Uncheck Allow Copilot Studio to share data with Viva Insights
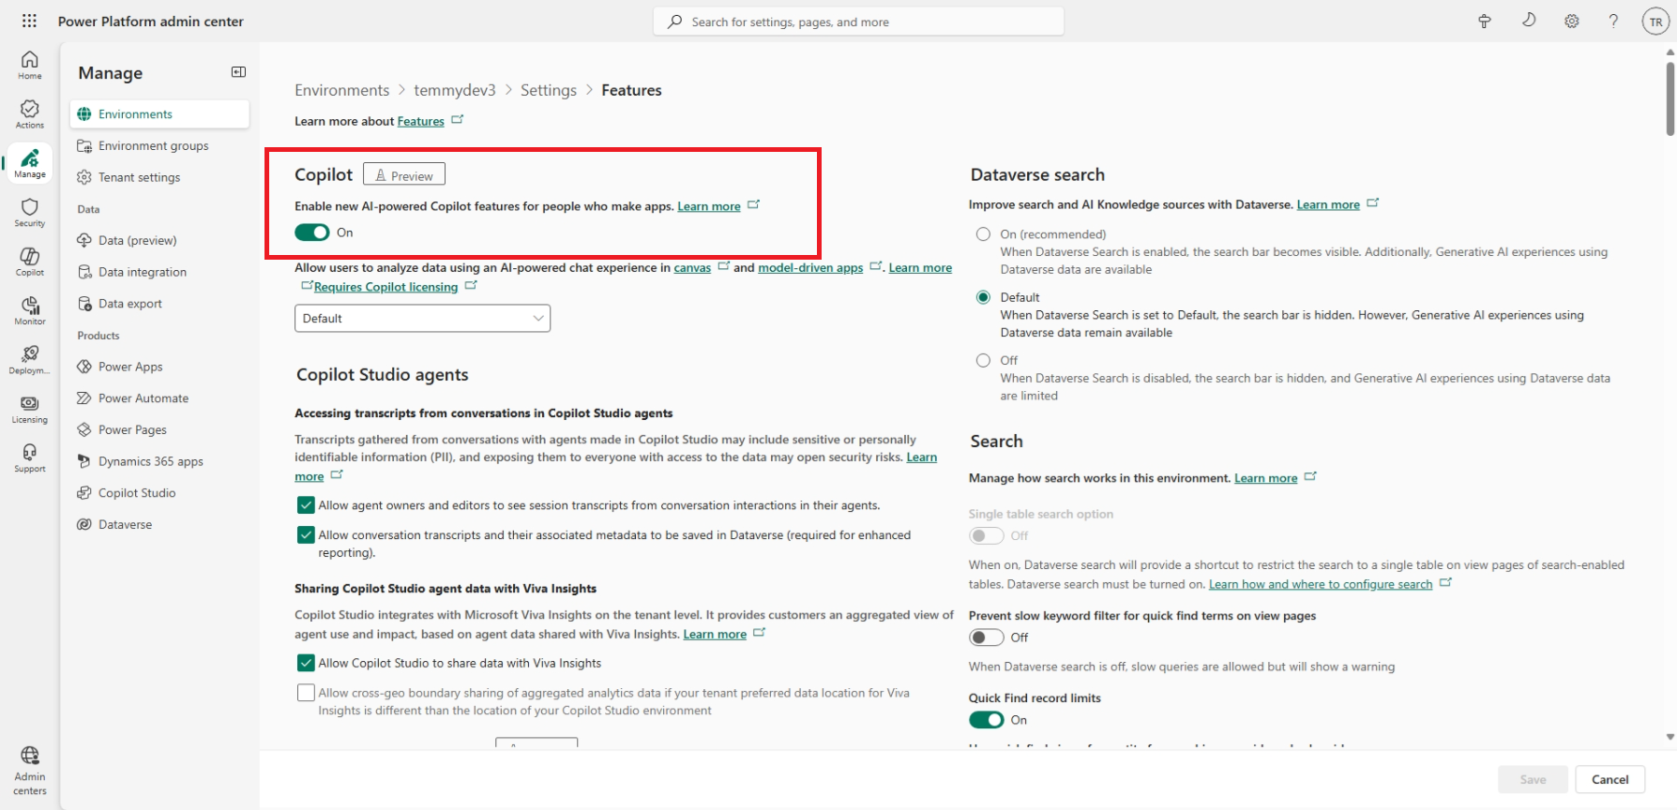Viewport: 1677px width, 810px height. pos(306,663)
